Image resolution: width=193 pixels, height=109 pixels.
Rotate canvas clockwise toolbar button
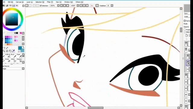pos(84,5)
